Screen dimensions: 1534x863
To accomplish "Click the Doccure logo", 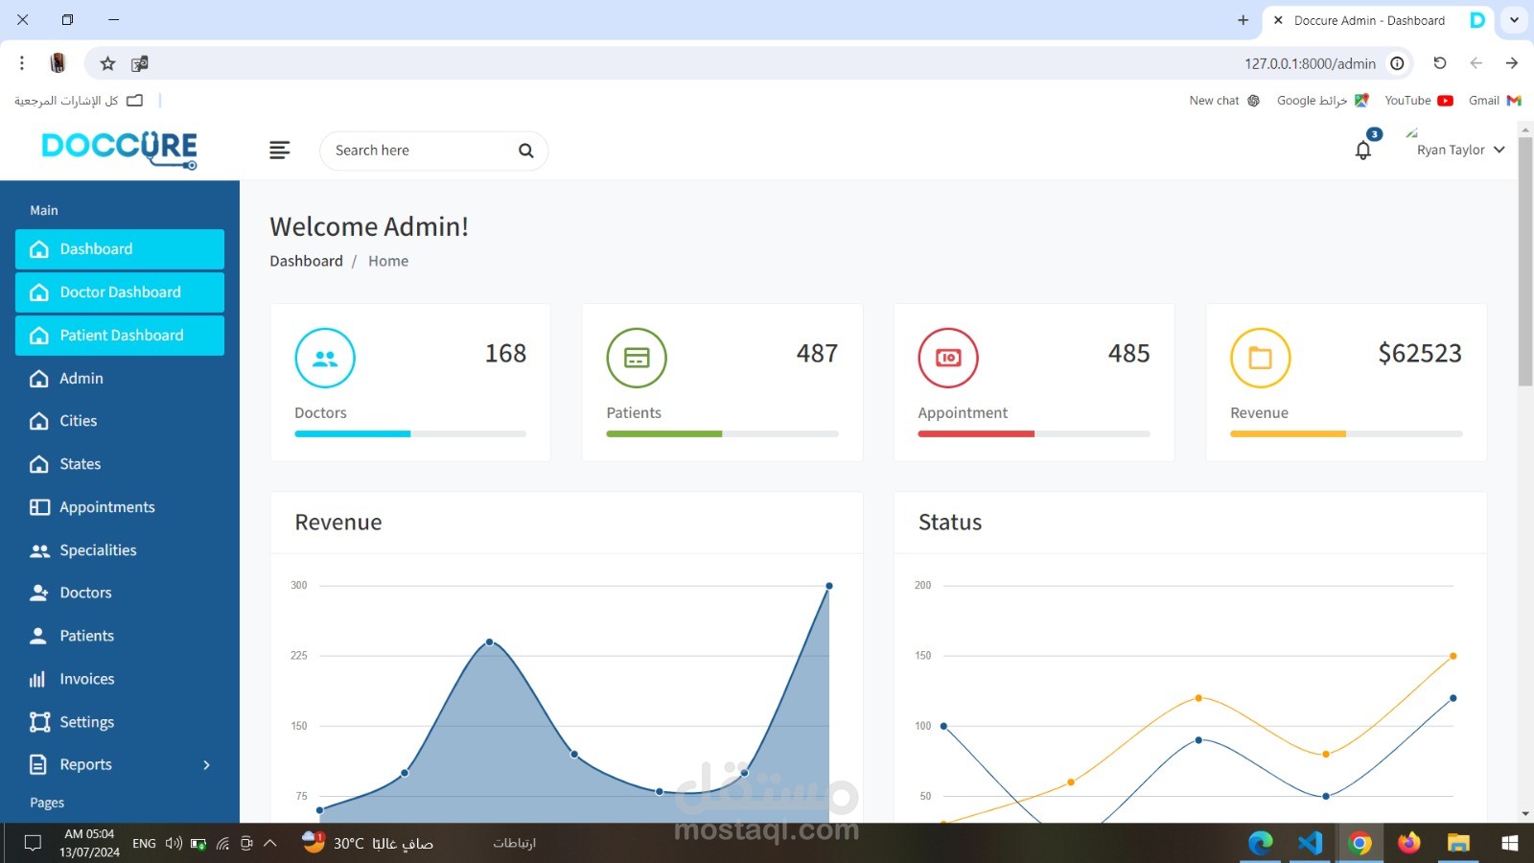I will pos(120,150).
